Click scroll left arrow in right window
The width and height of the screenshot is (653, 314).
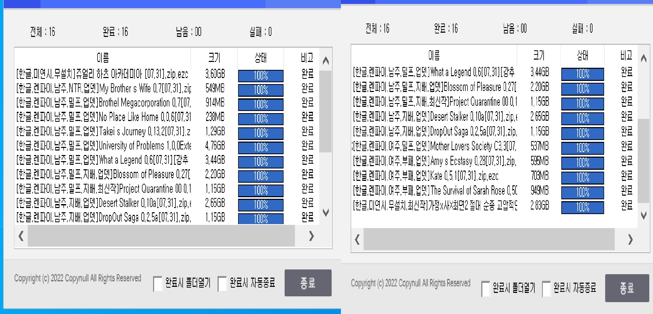(x=357, y=239)
